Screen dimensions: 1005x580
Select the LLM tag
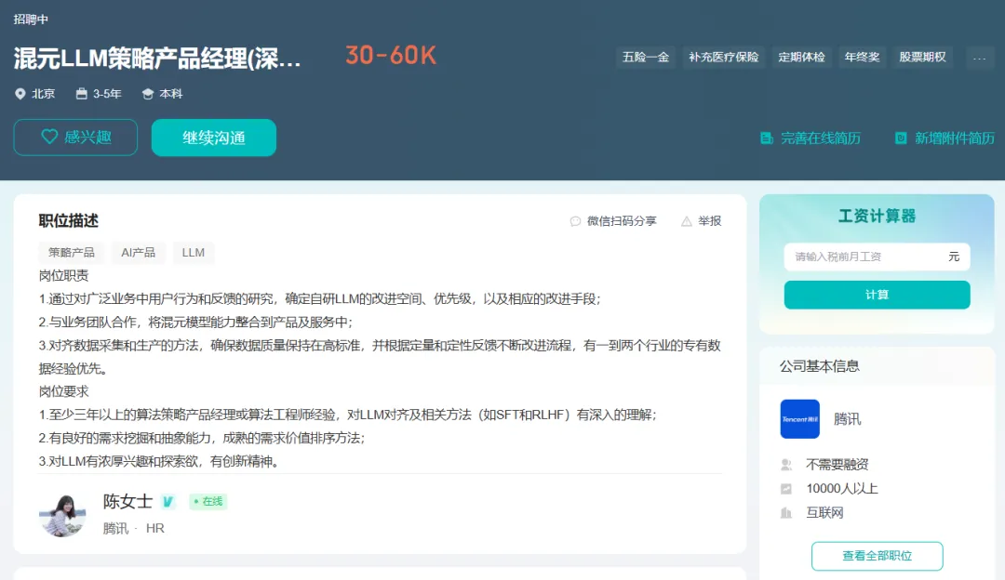point(194,253)
